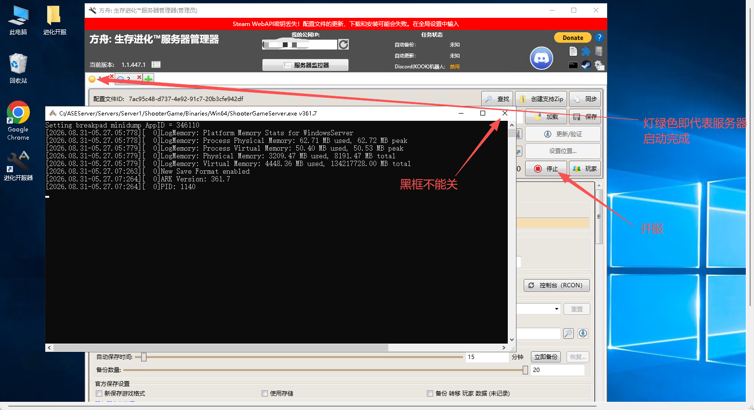Click the settings panel vertical scrollbar thumb
The image size is (754, 410).
(599, 217)
